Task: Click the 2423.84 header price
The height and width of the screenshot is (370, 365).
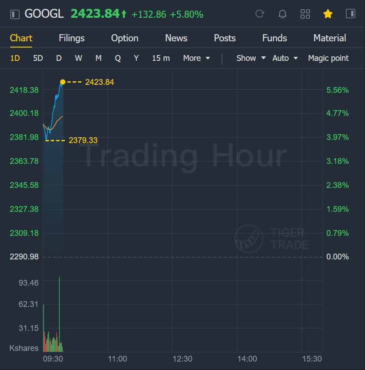Action: point(95,14)
